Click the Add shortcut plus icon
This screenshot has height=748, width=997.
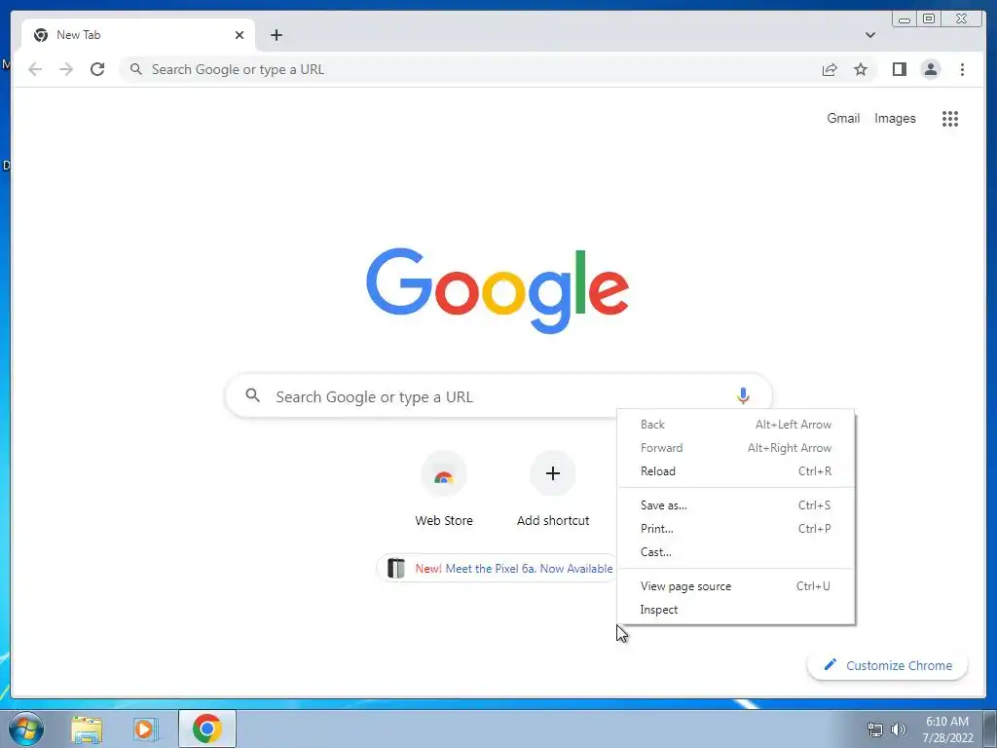(x=553, y=474)
